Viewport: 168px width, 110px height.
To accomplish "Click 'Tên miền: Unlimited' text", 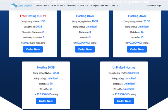I will tap(124, 89).
